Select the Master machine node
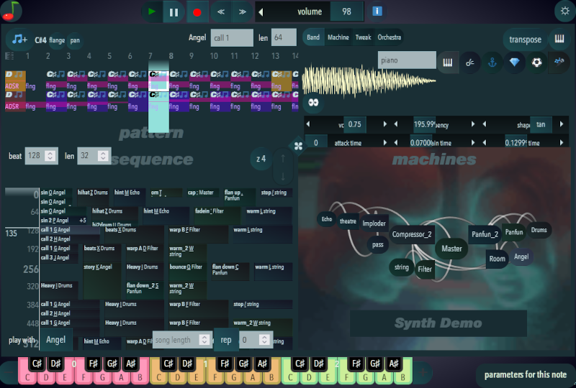 point(451,249)
